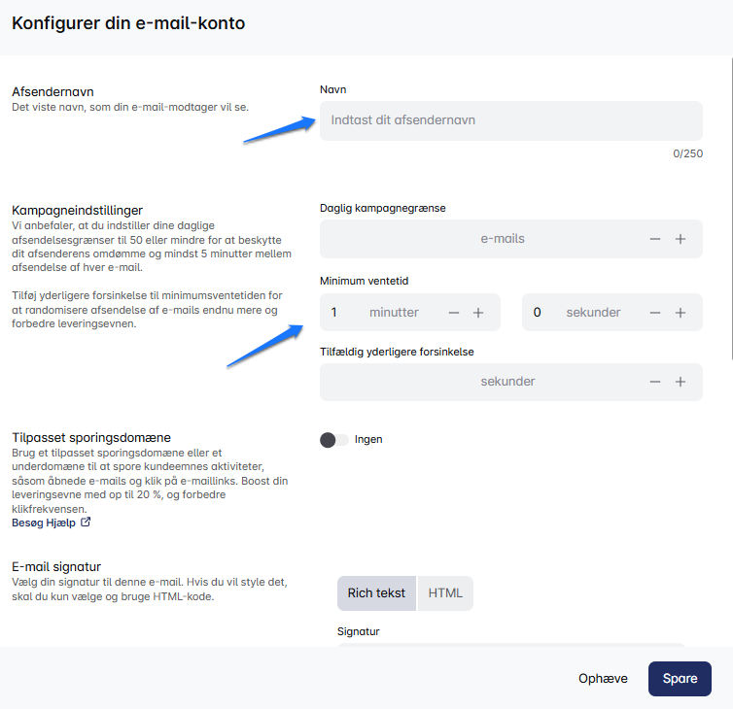Click minus icon for Daglig kampagnegrænse

[655, 239]
